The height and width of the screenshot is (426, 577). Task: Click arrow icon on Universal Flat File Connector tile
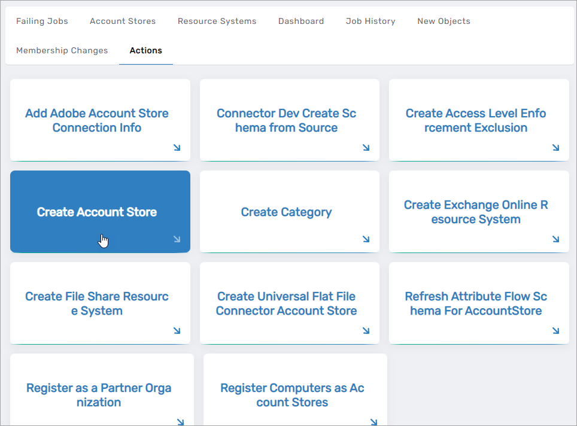[x=366, y=331]
